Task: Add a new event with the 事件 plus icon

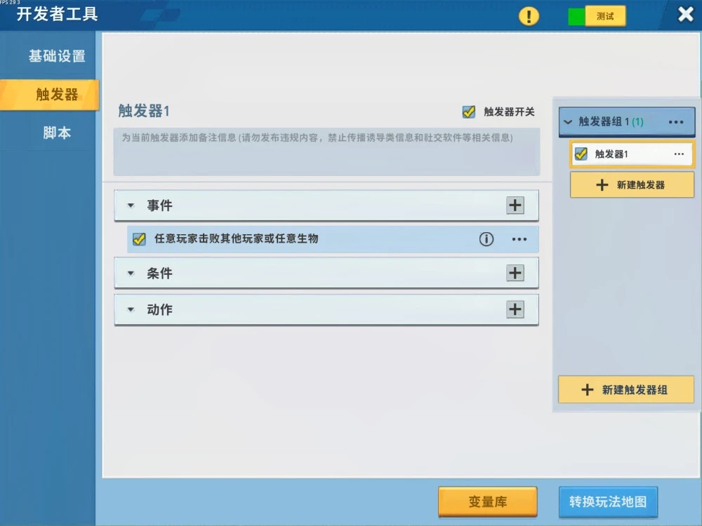Action: 515,205
